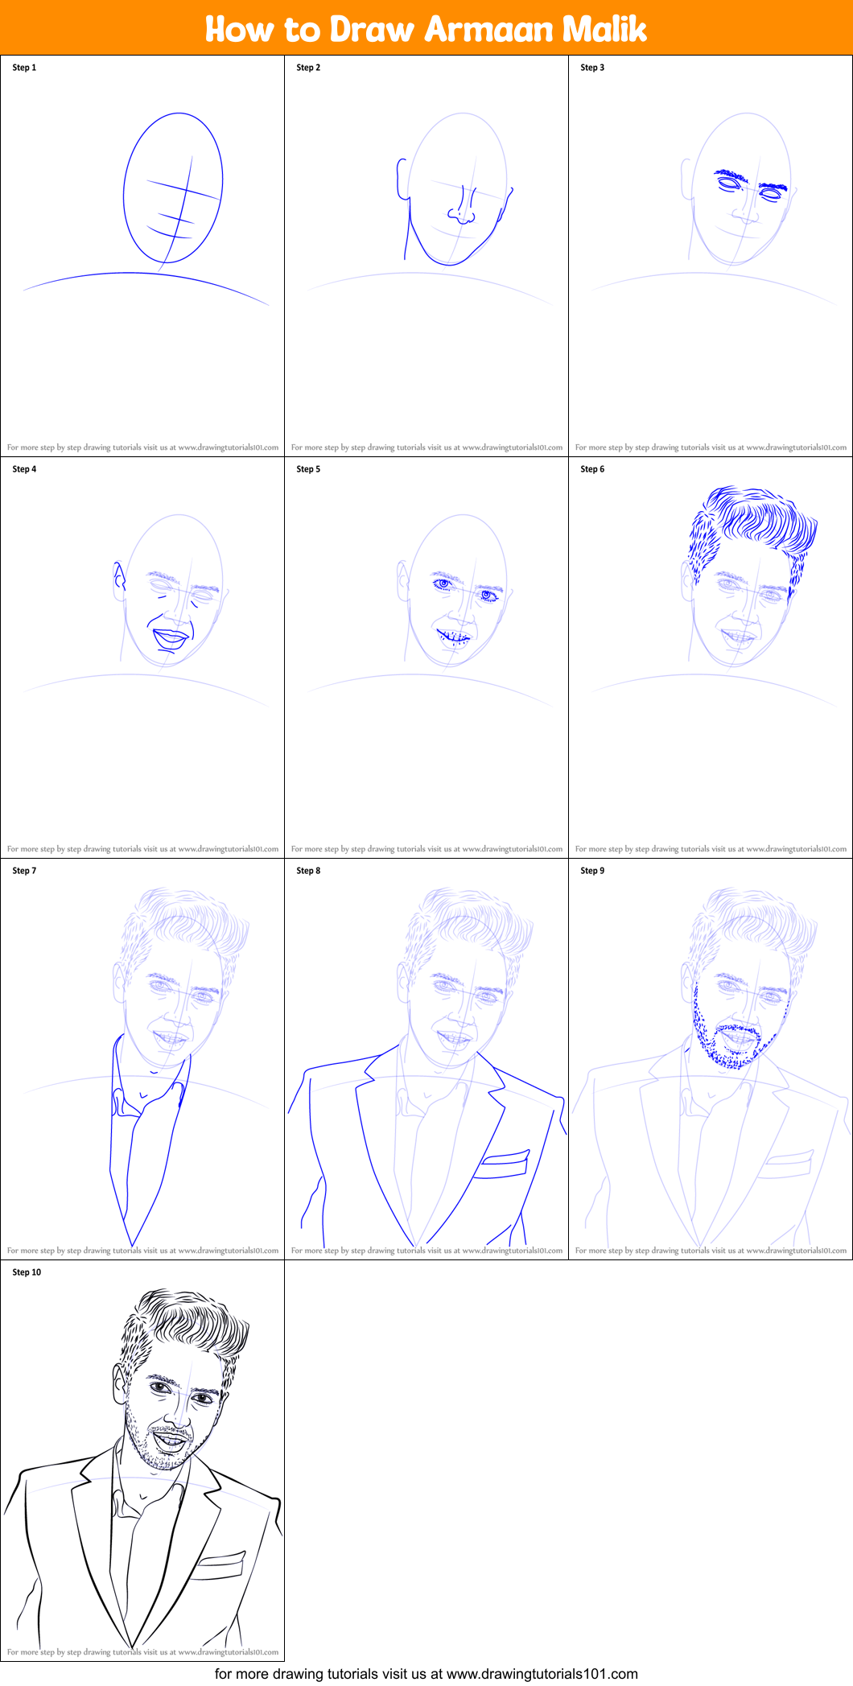Click the footer link inside Step 9 panel

711,1251
